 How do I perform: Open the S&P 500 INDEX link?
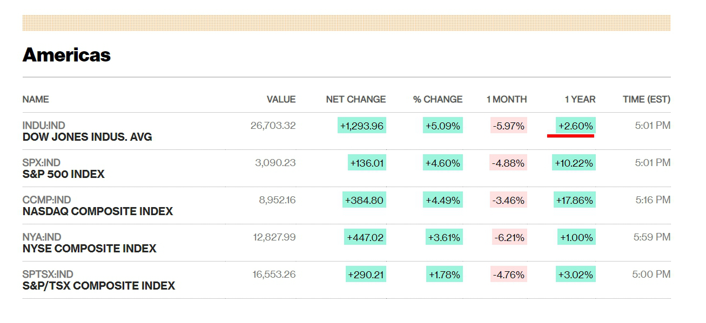64,174
